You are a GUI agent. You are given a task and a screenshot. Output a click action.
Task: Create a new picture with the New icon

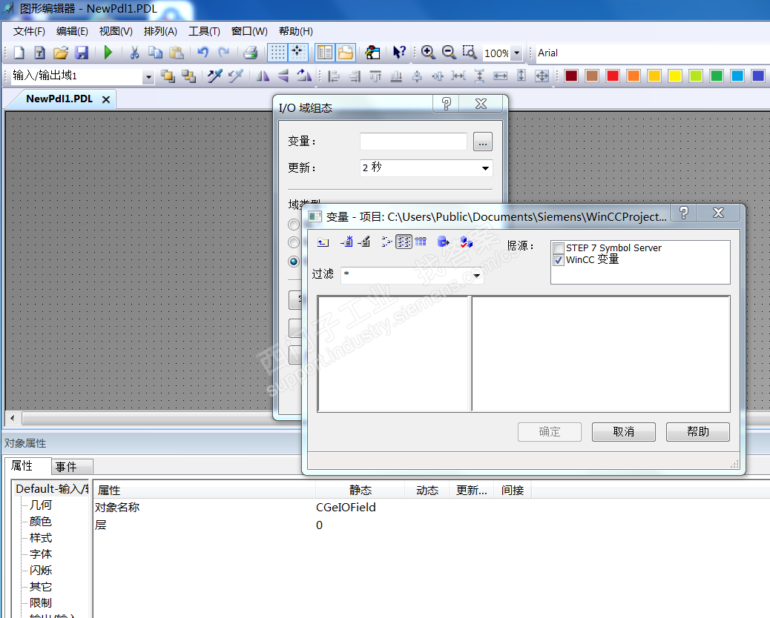[x=19, y=53]
